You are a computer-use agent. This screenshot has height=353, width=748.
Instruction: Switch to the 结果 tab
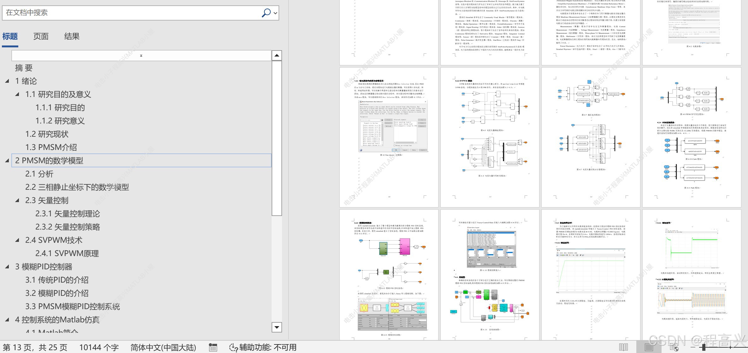72,36
